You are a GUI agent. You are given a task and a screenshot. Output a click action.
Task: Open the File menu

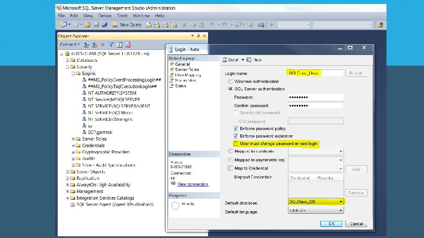point(61,16)
